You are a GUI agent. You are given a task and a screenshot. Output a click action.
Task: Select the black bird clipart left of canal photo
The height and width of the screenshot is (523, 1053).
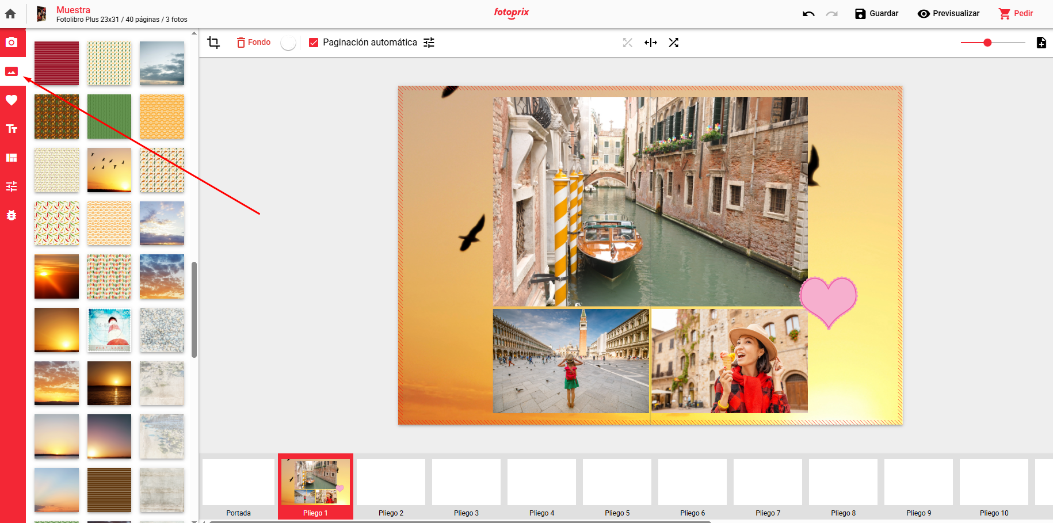coord(472,233)
